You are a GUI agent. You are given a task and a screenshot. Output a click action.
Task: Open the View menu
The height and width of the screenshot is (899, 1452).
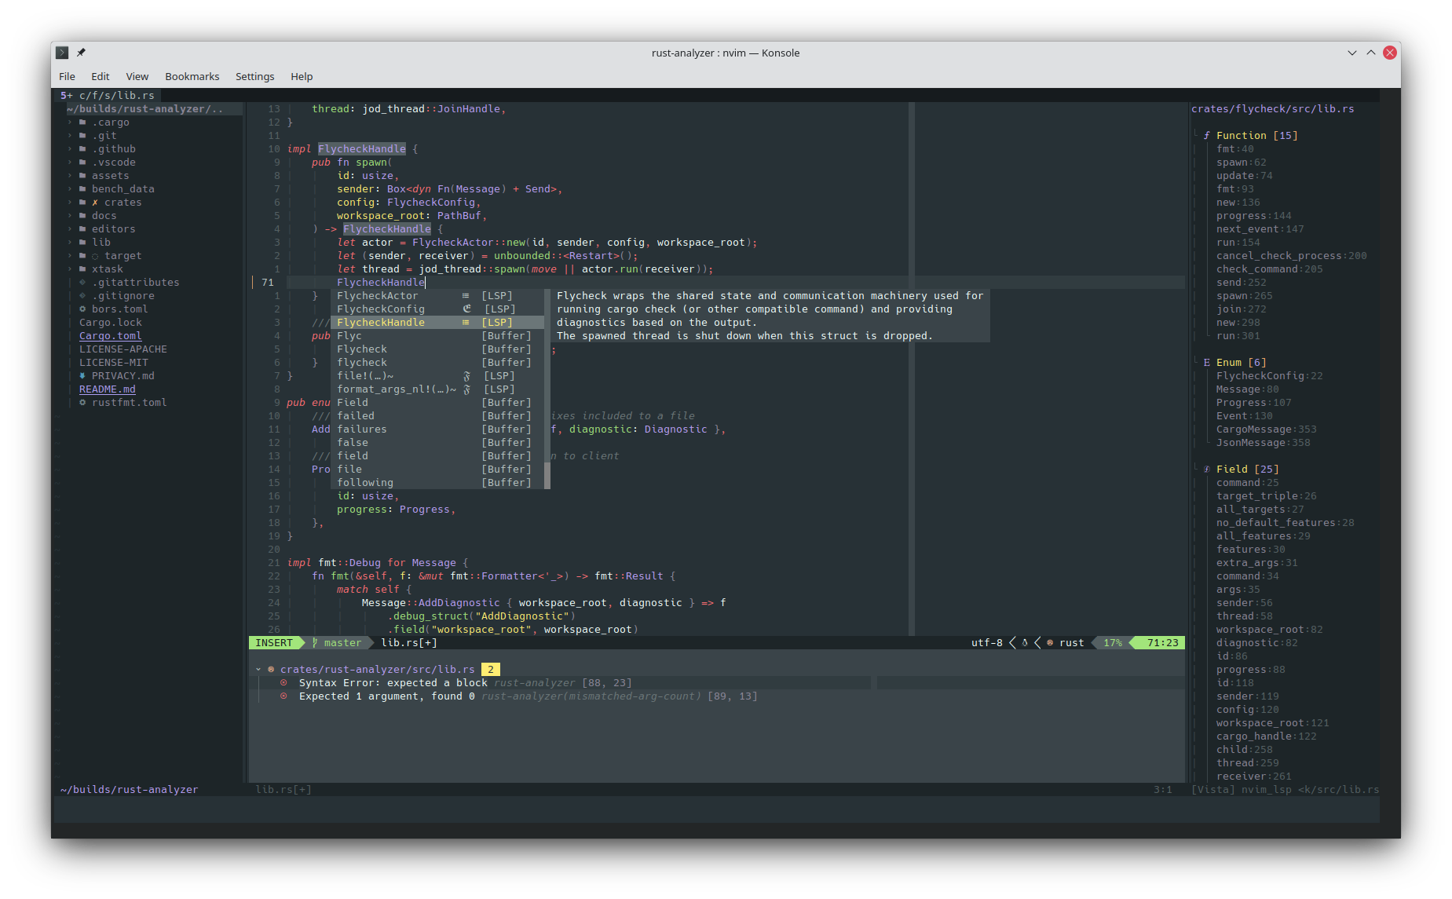pos(137,76)
